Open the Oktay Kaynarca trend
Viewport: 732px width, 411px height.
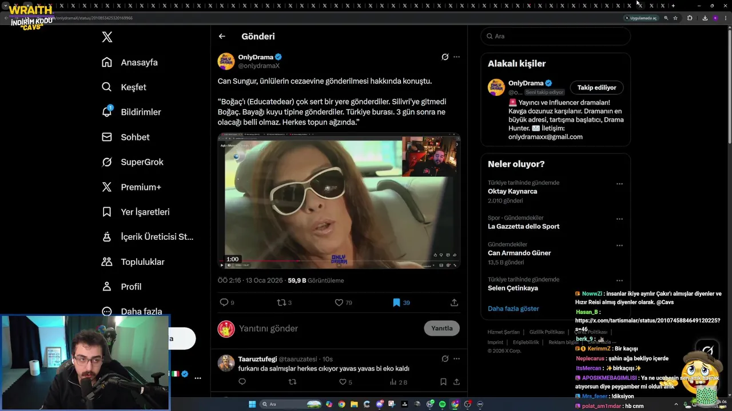(x=512, y=191)
